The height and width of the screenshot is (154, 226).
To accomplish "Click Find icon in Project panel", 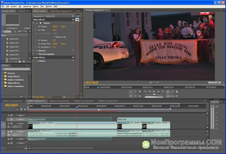I will (x=16, y=62).
